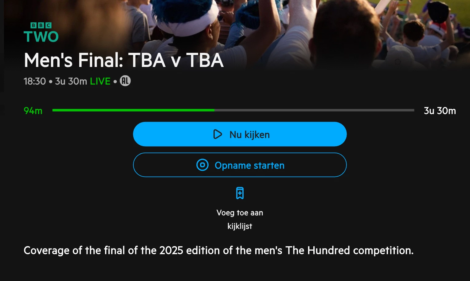Click the record circle icon in Opname starten
Screen dimensions: 470x281
point(202,165)
